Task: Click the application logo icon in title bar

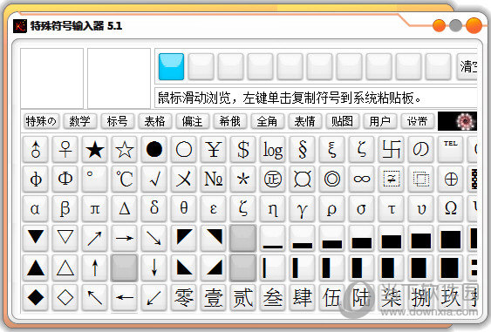Action: coord(20,25)
